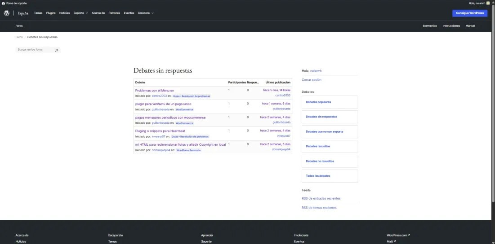The image size is (495, 244).
Task: Expand the Colabora dropdown menu
Action: pyautogui.click(x=145, y=13)
